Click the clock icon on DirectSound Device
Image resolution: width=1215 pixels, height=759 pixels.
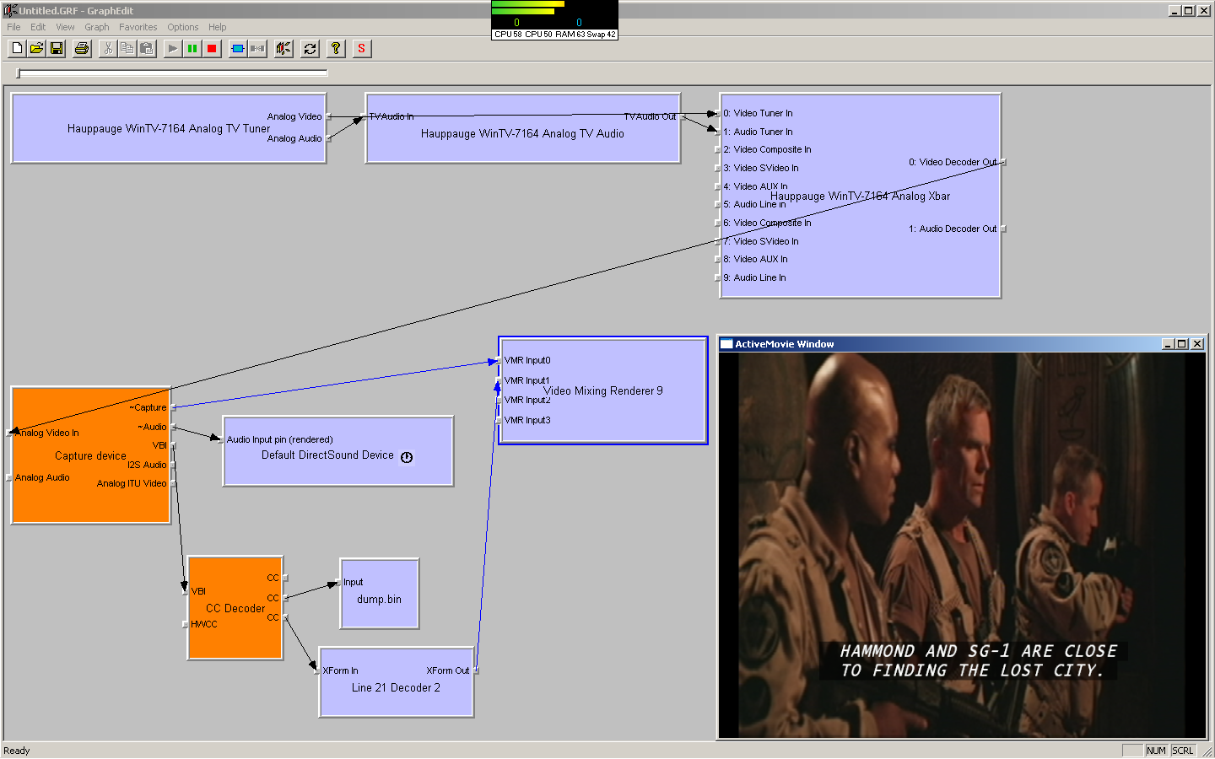coord(407,457)
